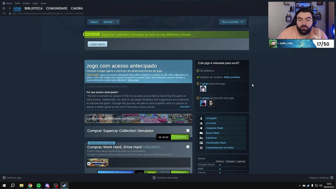The height and width of the screenshot is (189, 336).
Task: Open the CAIOBA profile tab
Action: [x=77, y=8]
